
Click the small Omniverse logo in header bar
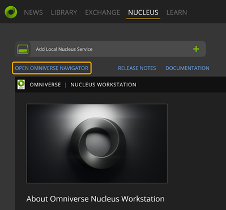tap(21, 85)
